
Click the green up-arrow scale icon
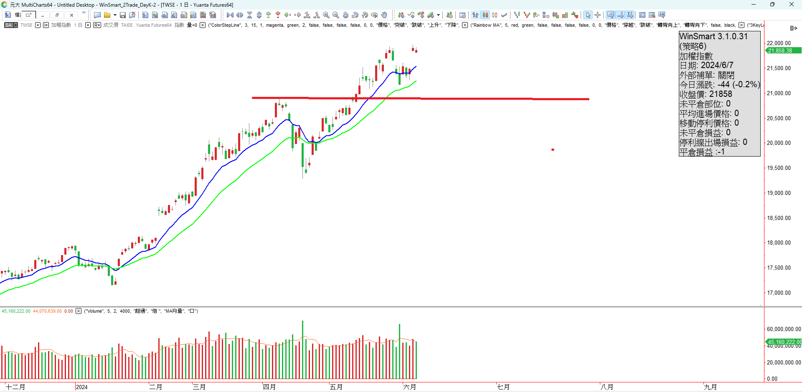[269, 15]
